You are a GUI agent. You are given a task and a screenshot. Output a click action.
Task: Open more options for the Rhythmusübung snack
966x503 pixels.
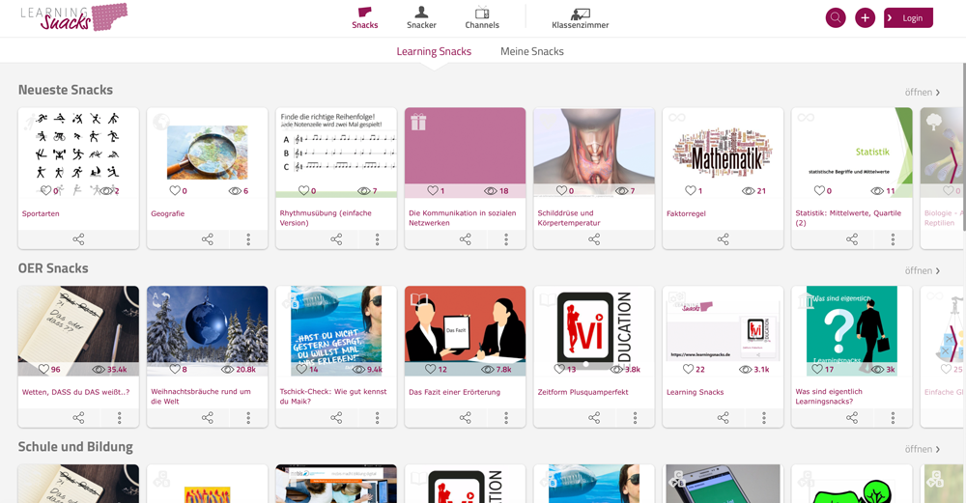(377, 239)
